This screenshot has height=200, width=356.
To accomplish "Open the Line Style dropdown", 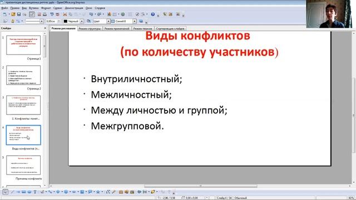I will pyautogui.click(x=42, y=21).
